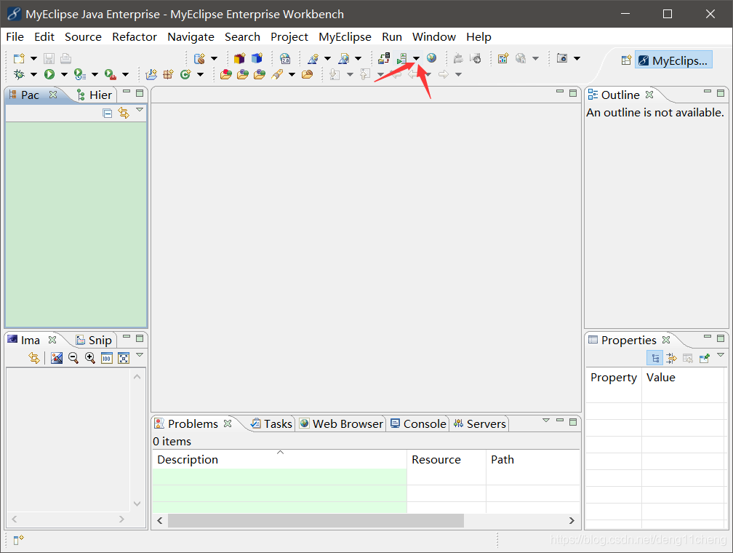Screen dimensions: 733x553
Task: Click the pen/highlighter search icon
Action: 277,74
